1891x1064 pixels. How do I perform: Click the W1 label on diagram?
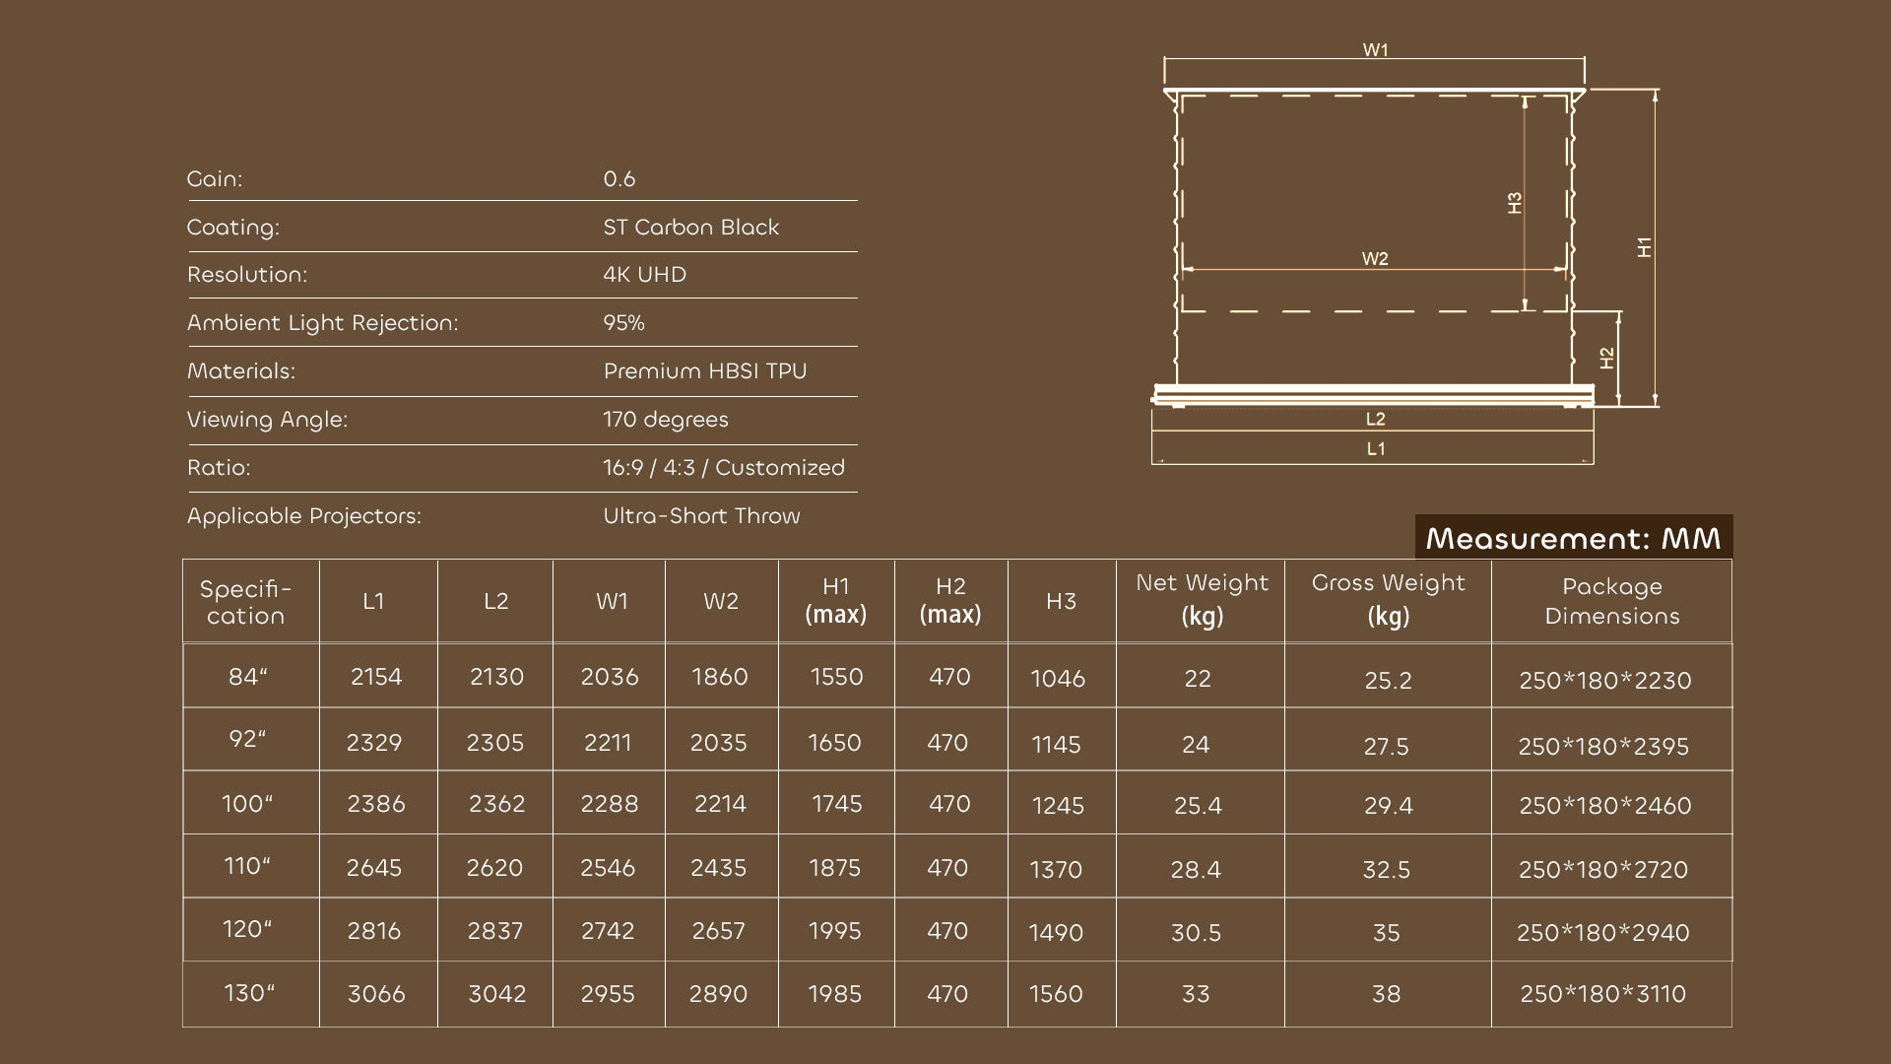tap(1375, 50)
